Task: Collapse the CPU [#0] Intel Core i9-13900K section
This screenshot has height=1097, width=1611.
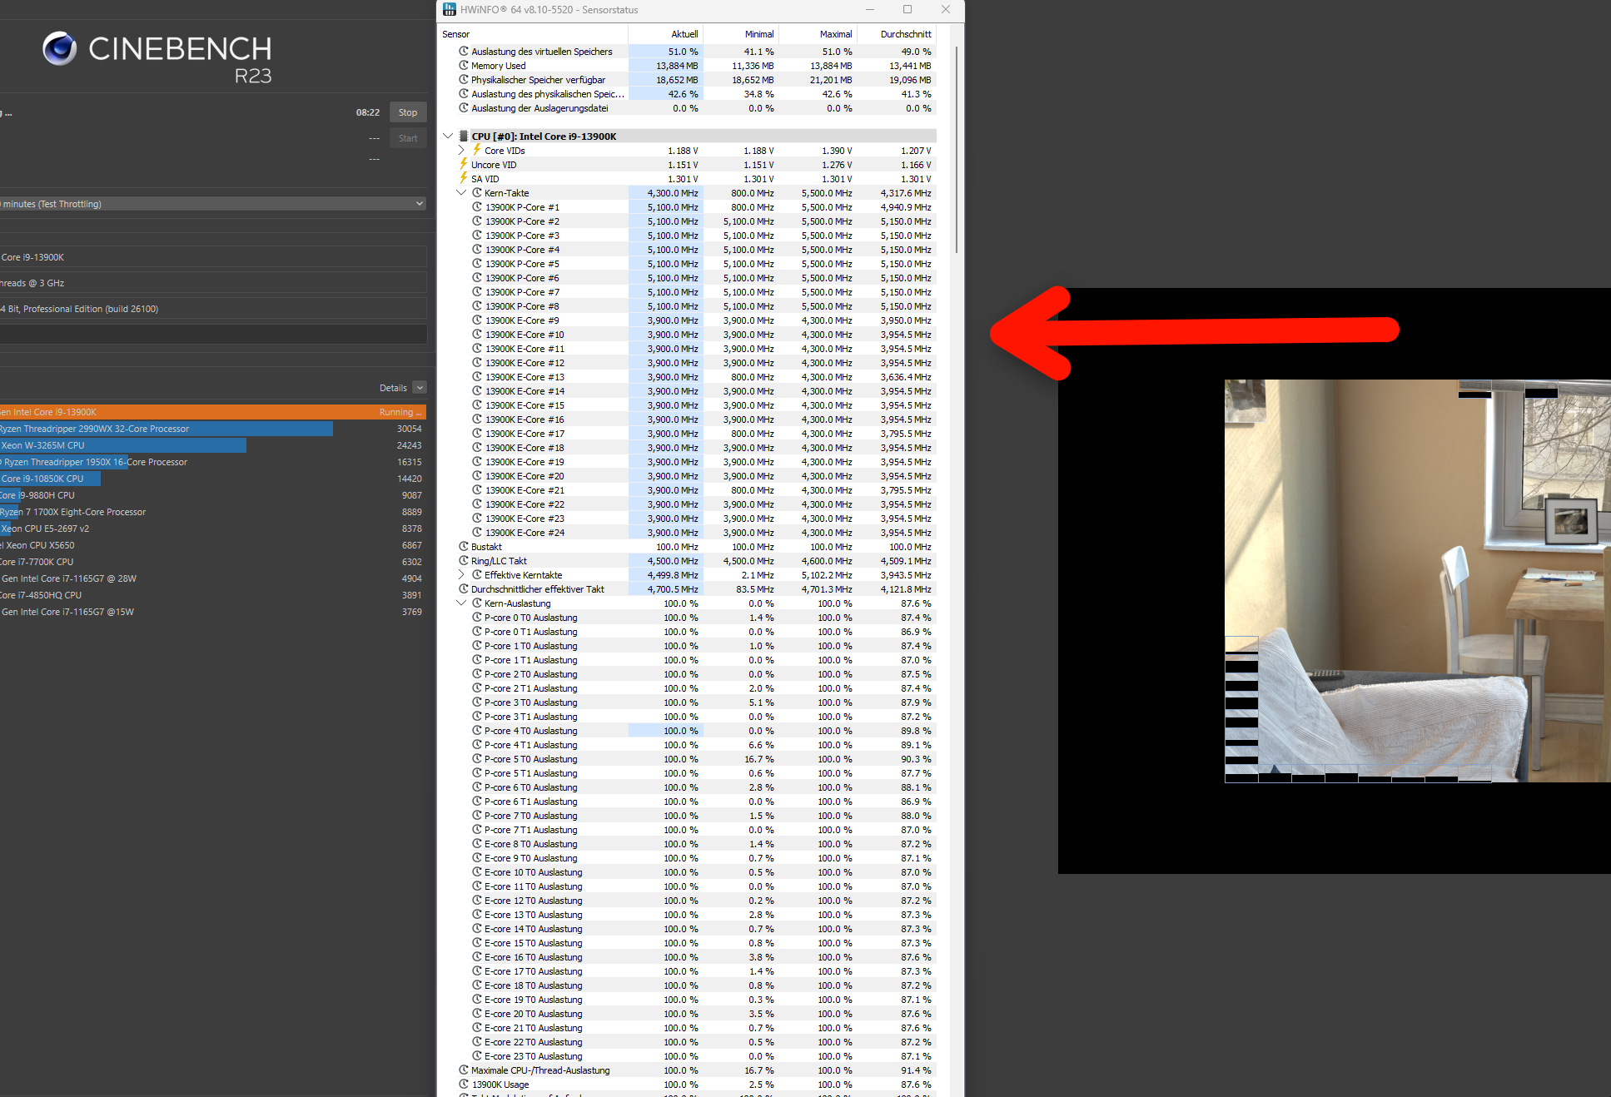Action: tap(448, 136)
